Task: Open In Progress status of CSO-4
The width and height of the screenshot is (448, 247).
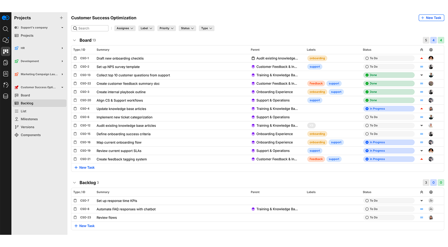Action: point(389,109)
